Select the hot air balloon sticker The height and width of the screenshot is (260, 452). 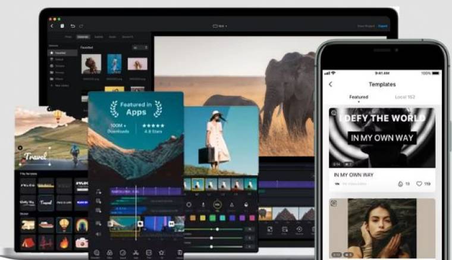(x=63, y=225)
